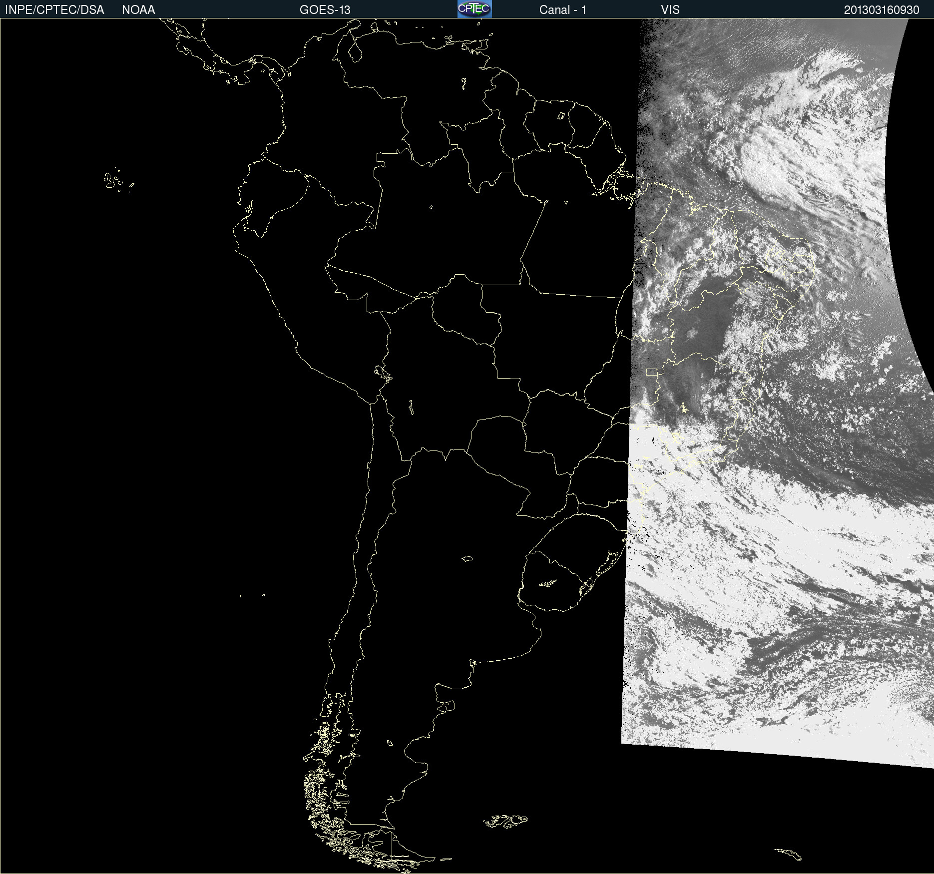This screenshot has width=934, height=874.
Task: Click the Canal - 1 label
Action: click(562, 10)
